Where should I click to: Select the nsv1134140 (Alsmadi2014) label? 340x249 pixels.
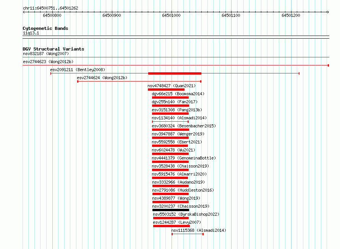click(179, 118)
